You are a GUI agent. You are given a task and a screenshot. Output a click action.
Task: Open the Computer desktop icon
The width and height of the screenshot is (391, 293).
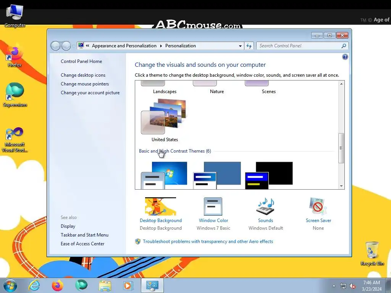click(x=15, y=16)
